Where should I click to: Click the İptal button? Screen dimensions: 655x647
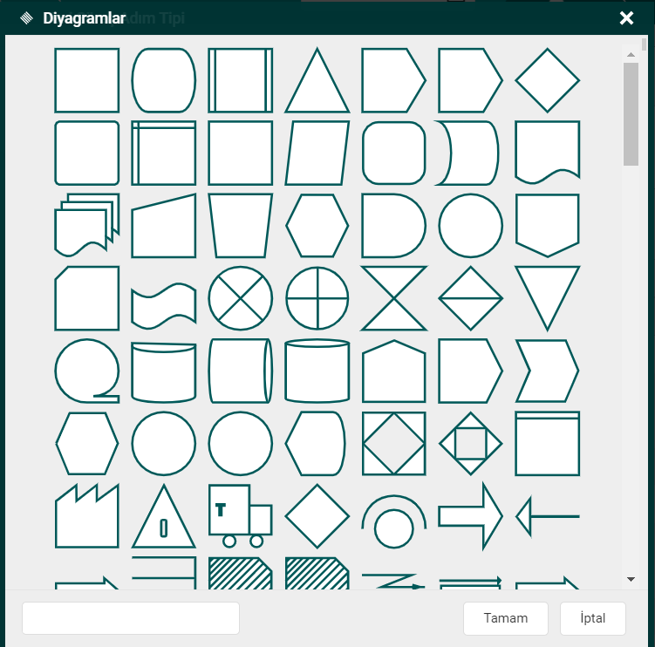(593, 618)
